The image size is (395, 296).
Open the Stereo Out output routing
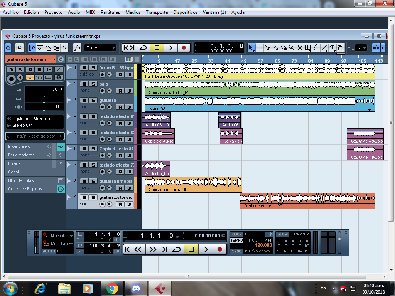[35, 125]
